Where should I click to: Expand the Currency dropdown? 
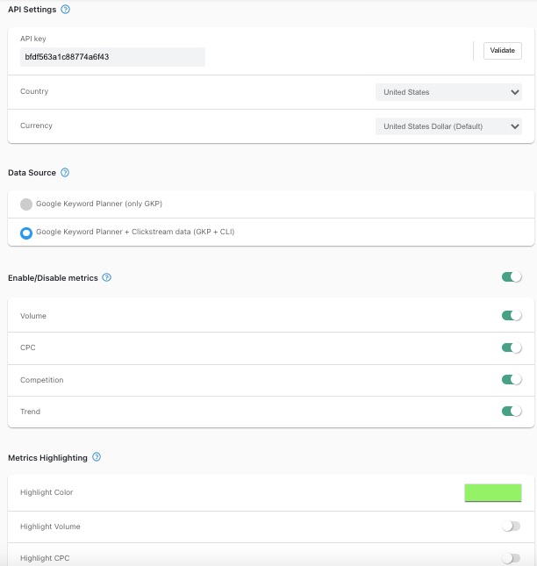[x=447, y=126]
